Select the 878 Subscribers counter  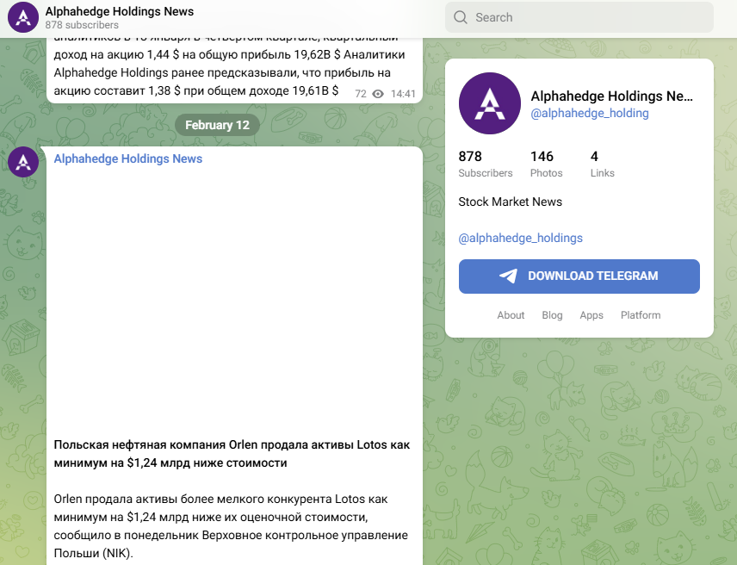click(484, 164)
